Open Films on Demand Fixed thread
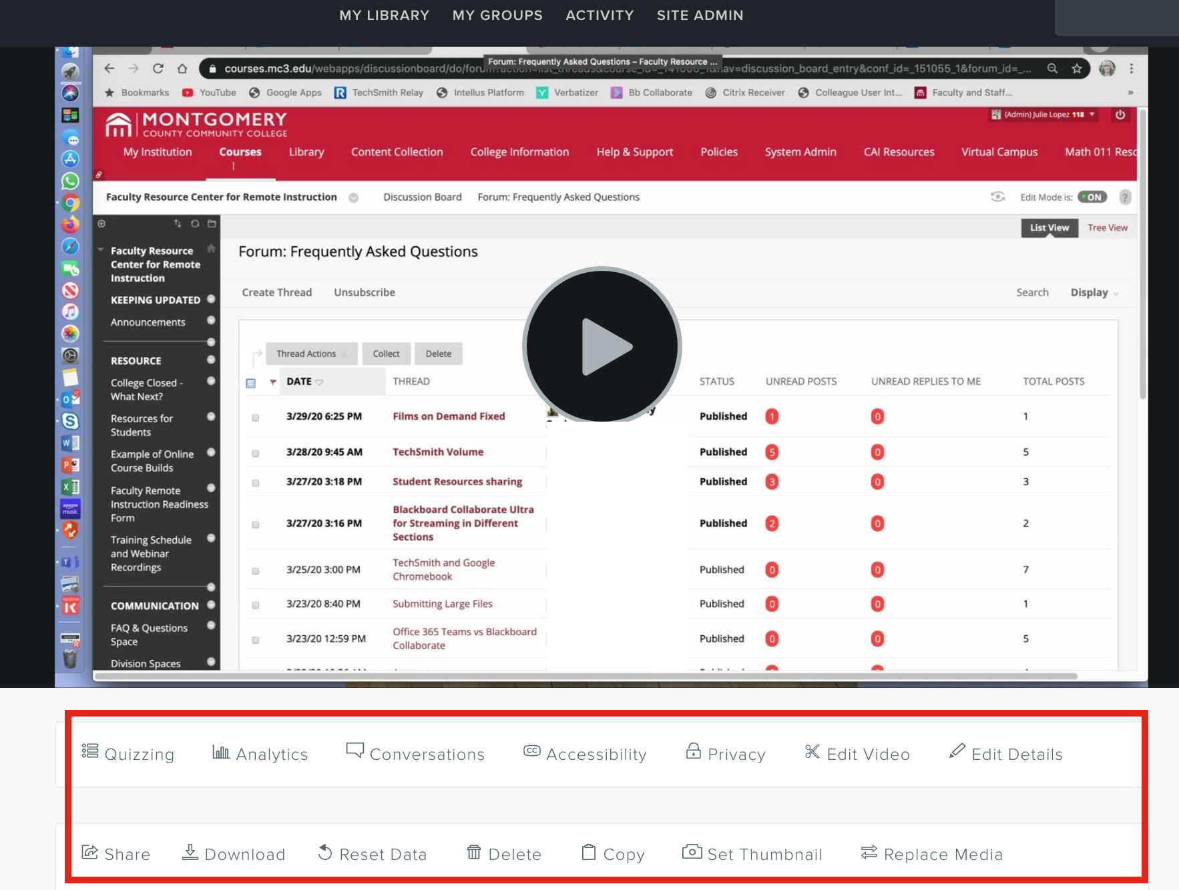This screenshot has width=1179, height=890. tap(449, 416)
